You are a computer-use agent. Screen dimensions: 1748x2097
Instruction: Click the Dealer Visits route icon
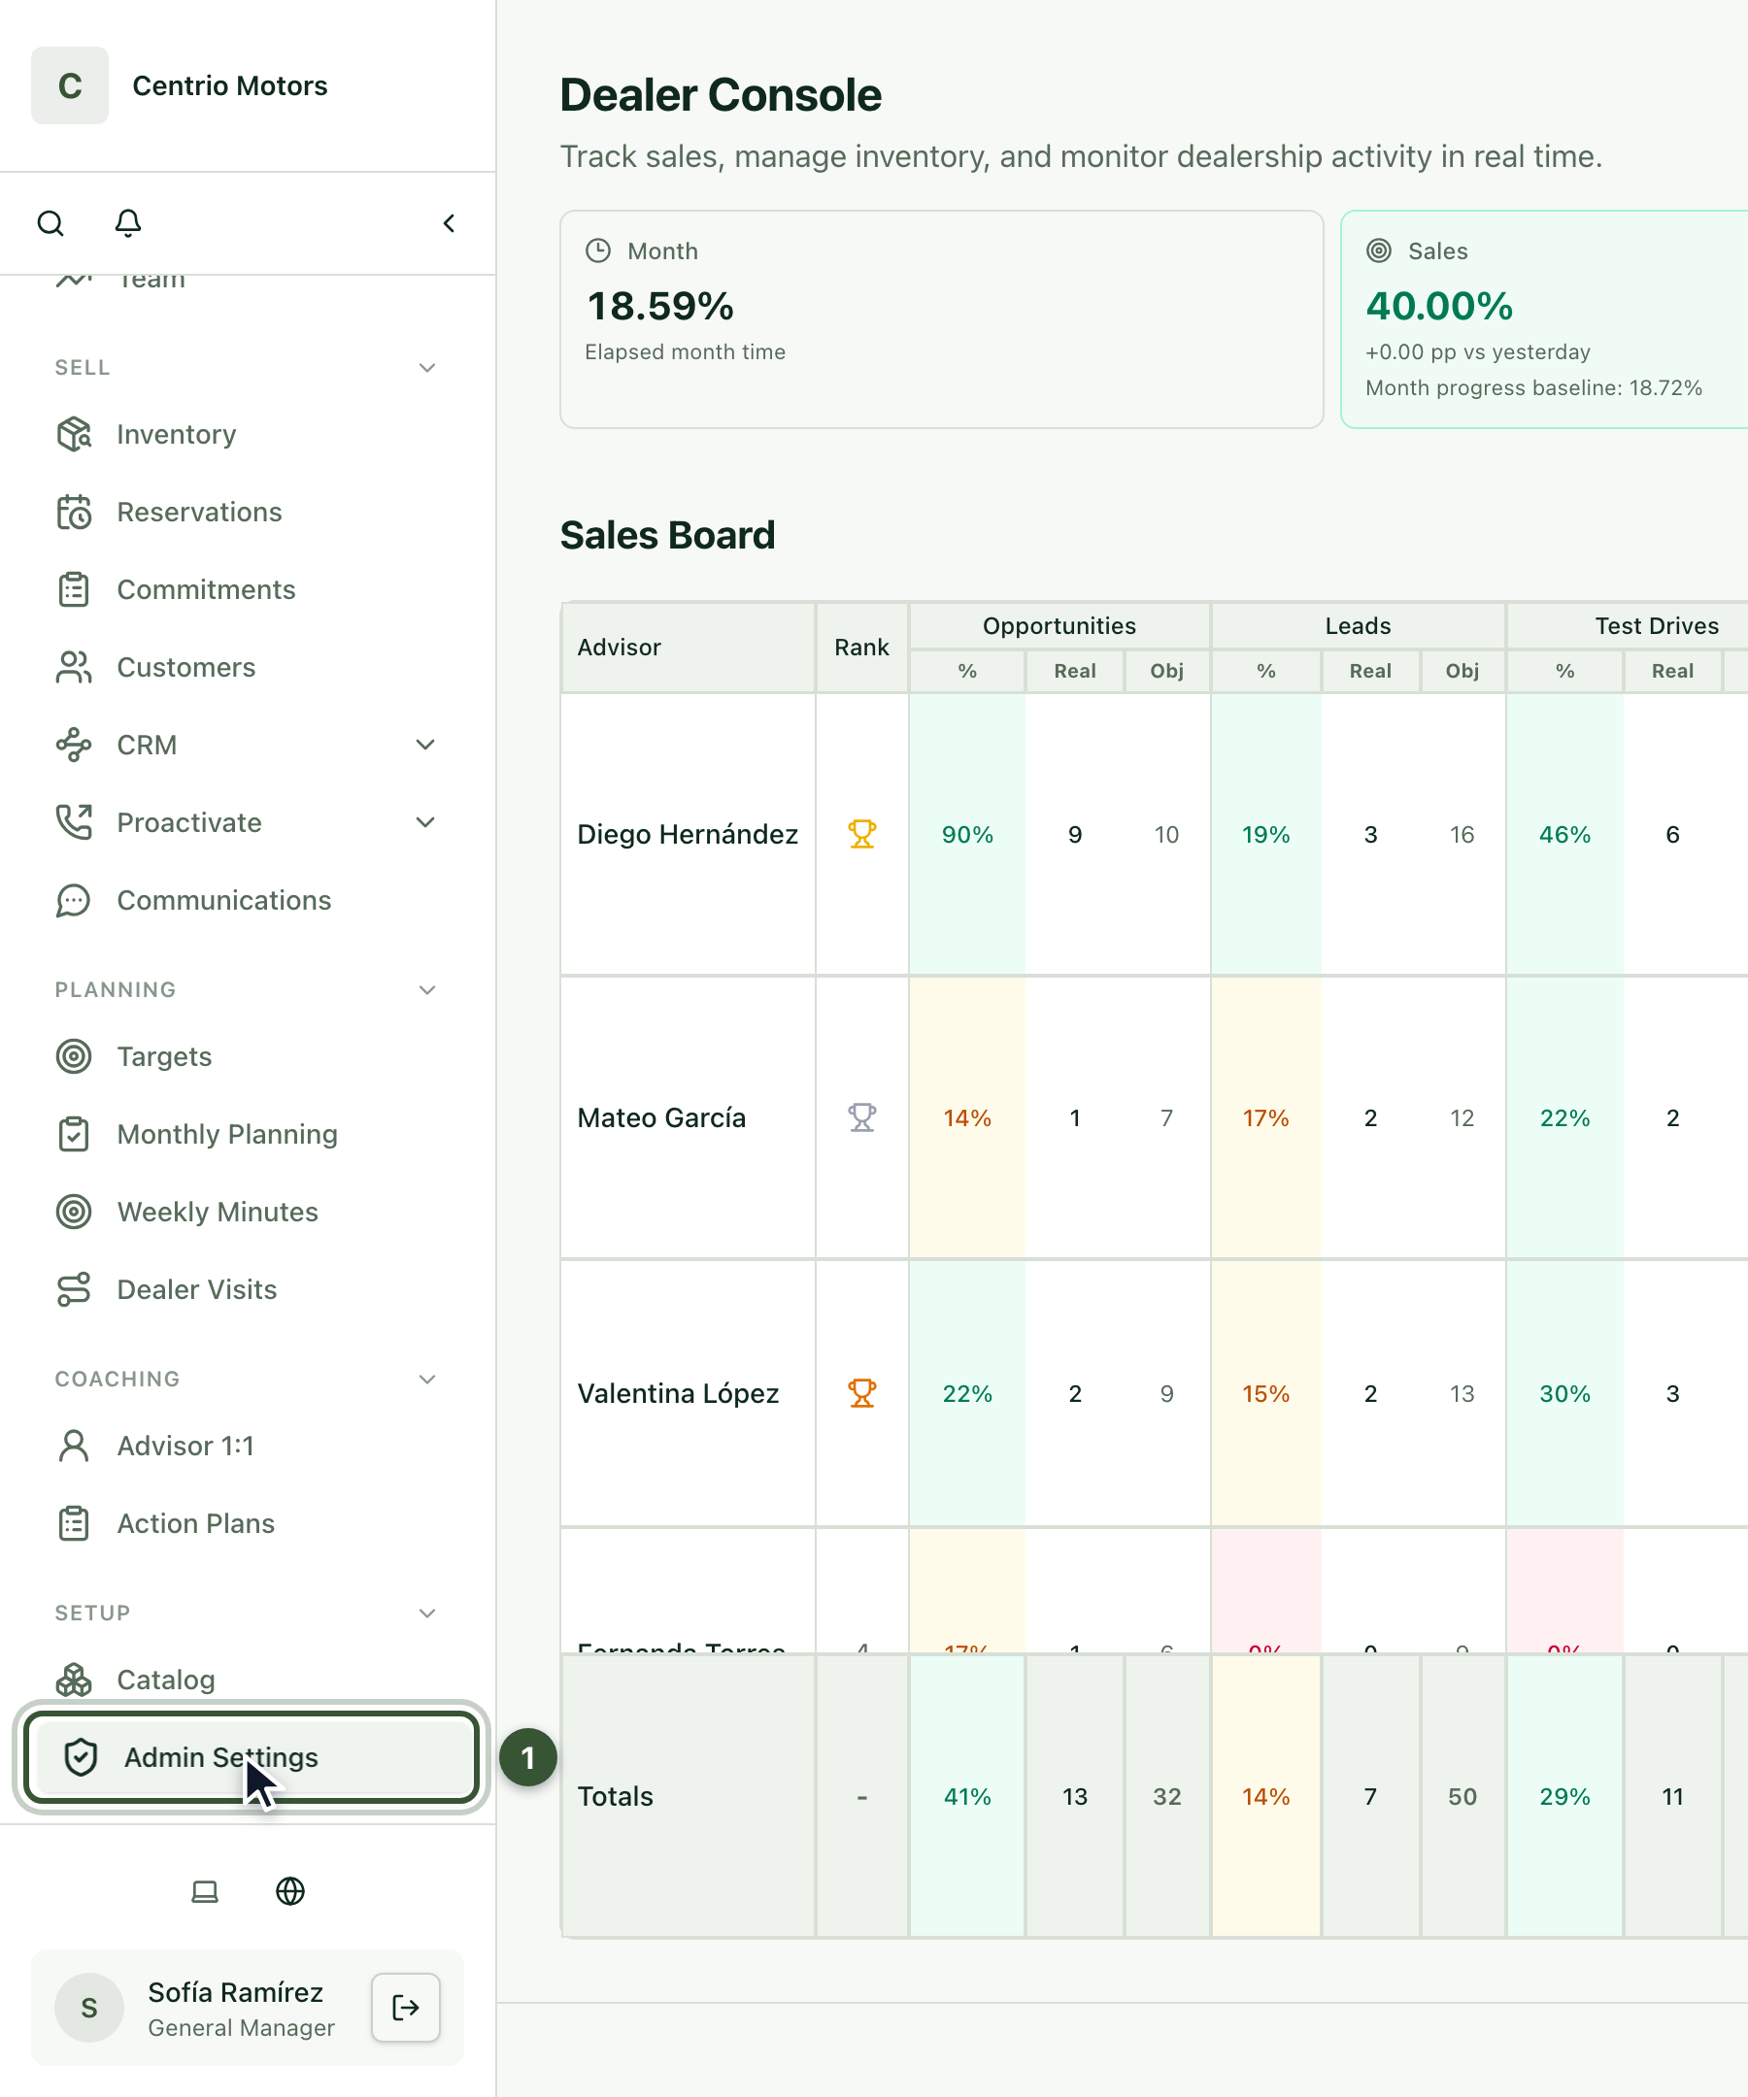click(x=74, y=1290)
